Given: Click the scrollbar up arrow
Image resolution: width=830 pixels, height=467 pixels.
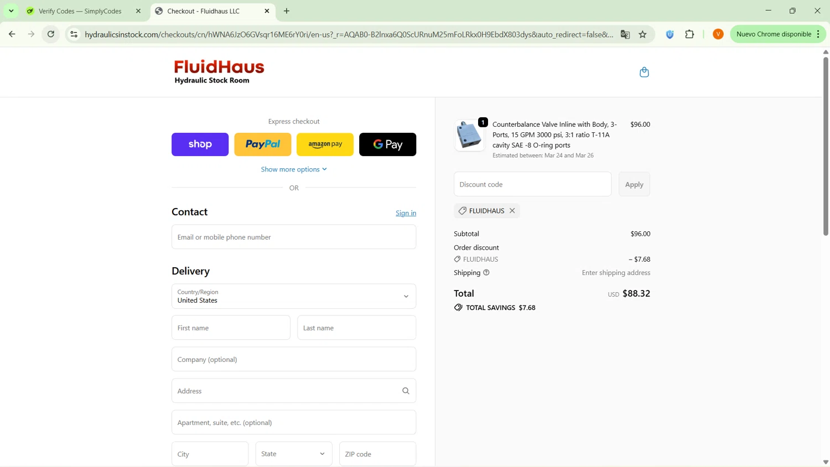Looking at the screenshot, I should coord(826,52).
